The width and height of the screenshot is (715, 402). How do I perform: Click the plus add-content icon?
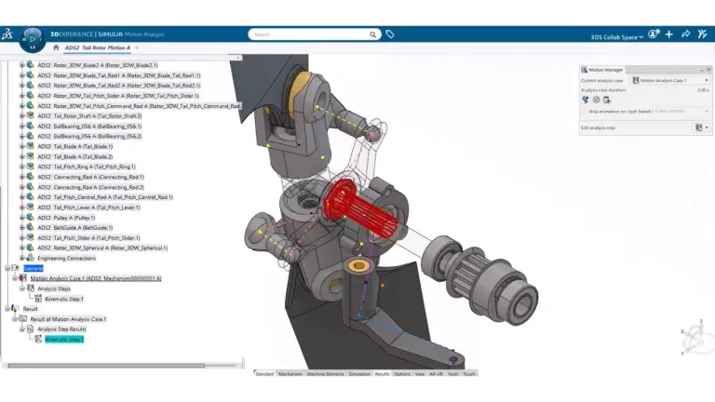(x=669, y=34)
